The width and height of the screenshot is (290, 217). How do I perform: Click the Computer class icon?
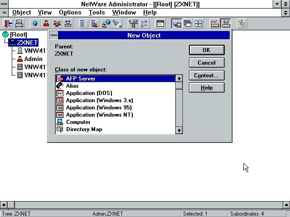click(60, 122)
